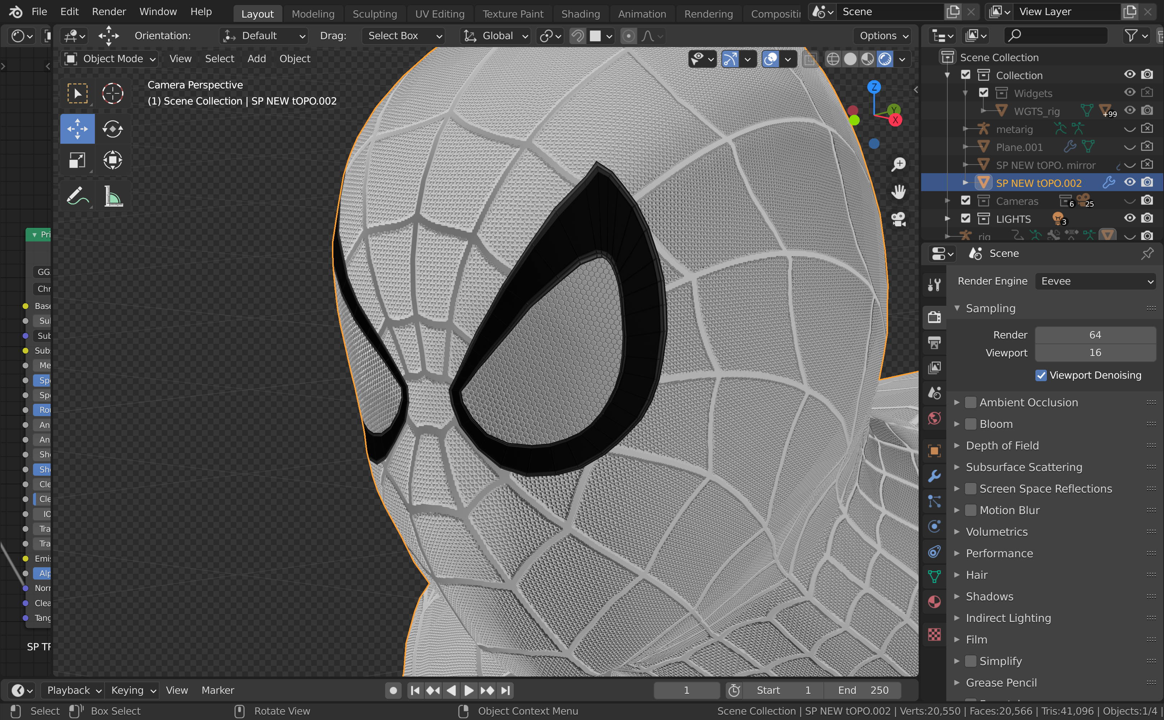Screen dimensions: 1164x720
Task: Uncheck Viewport Denoising
Action: pyautogui.click(x=1041, y=375)
